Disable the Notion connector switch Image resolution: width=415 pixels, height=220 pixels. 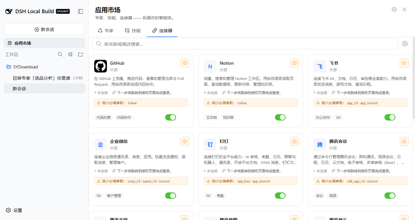[280, 117]
